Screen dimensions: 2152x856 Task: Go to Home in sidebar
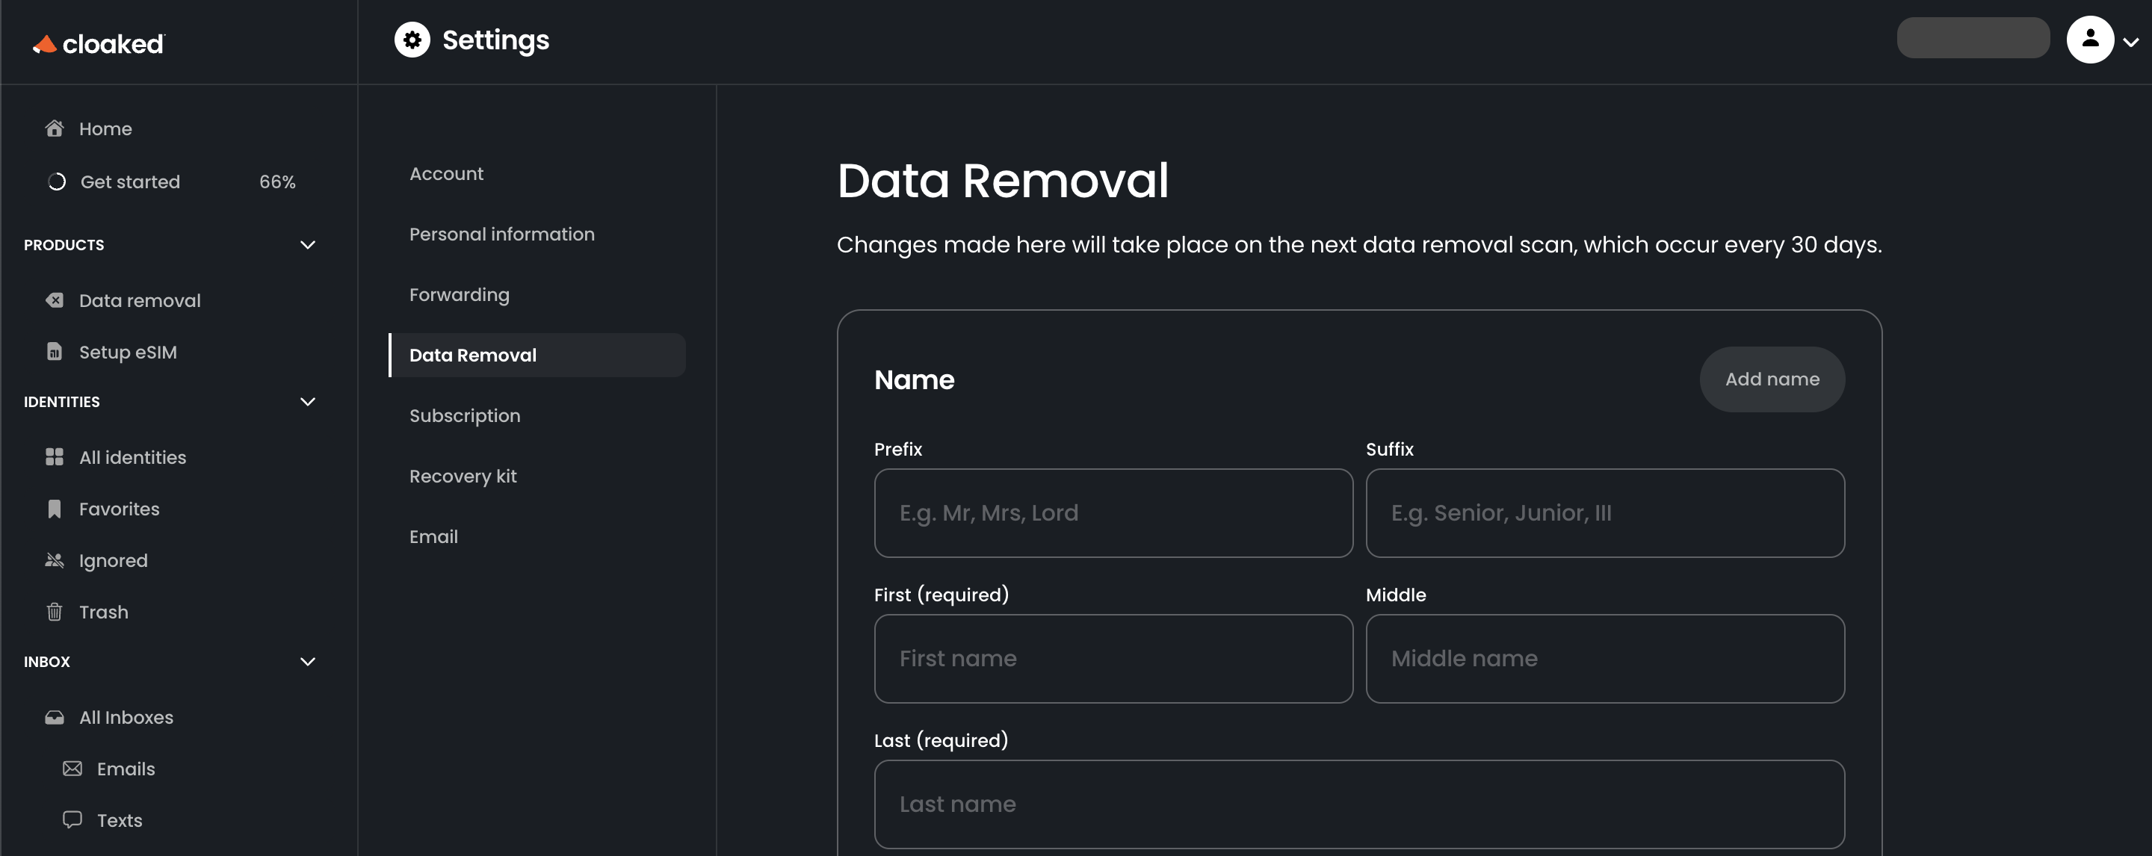pyautogui.click(x=105, y=128)
